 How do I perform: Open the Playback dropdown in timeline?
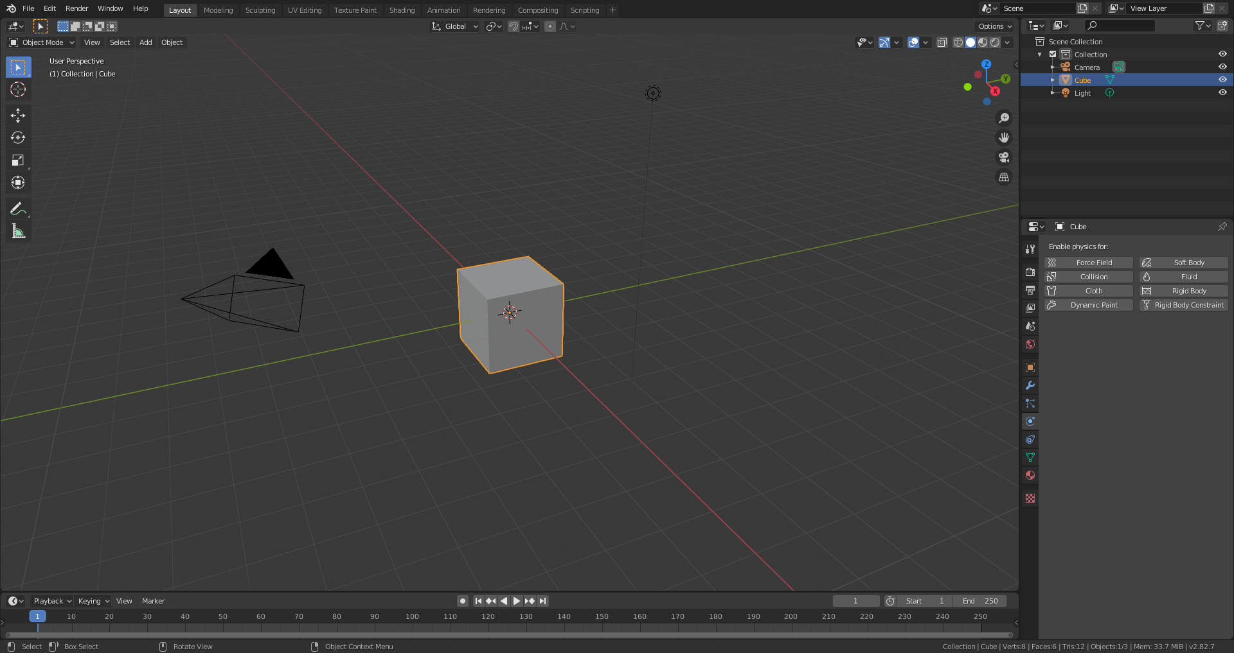coord(51,601)
